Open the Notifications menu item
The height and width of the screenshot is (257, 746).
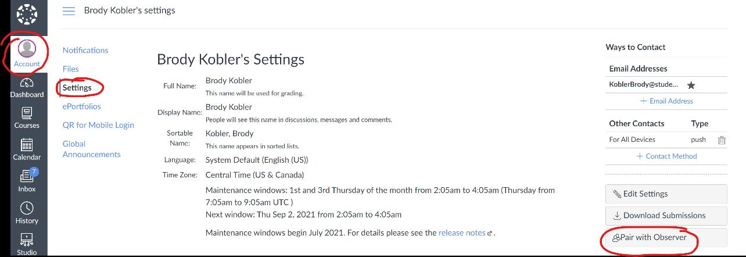click(x=85, y=51)
